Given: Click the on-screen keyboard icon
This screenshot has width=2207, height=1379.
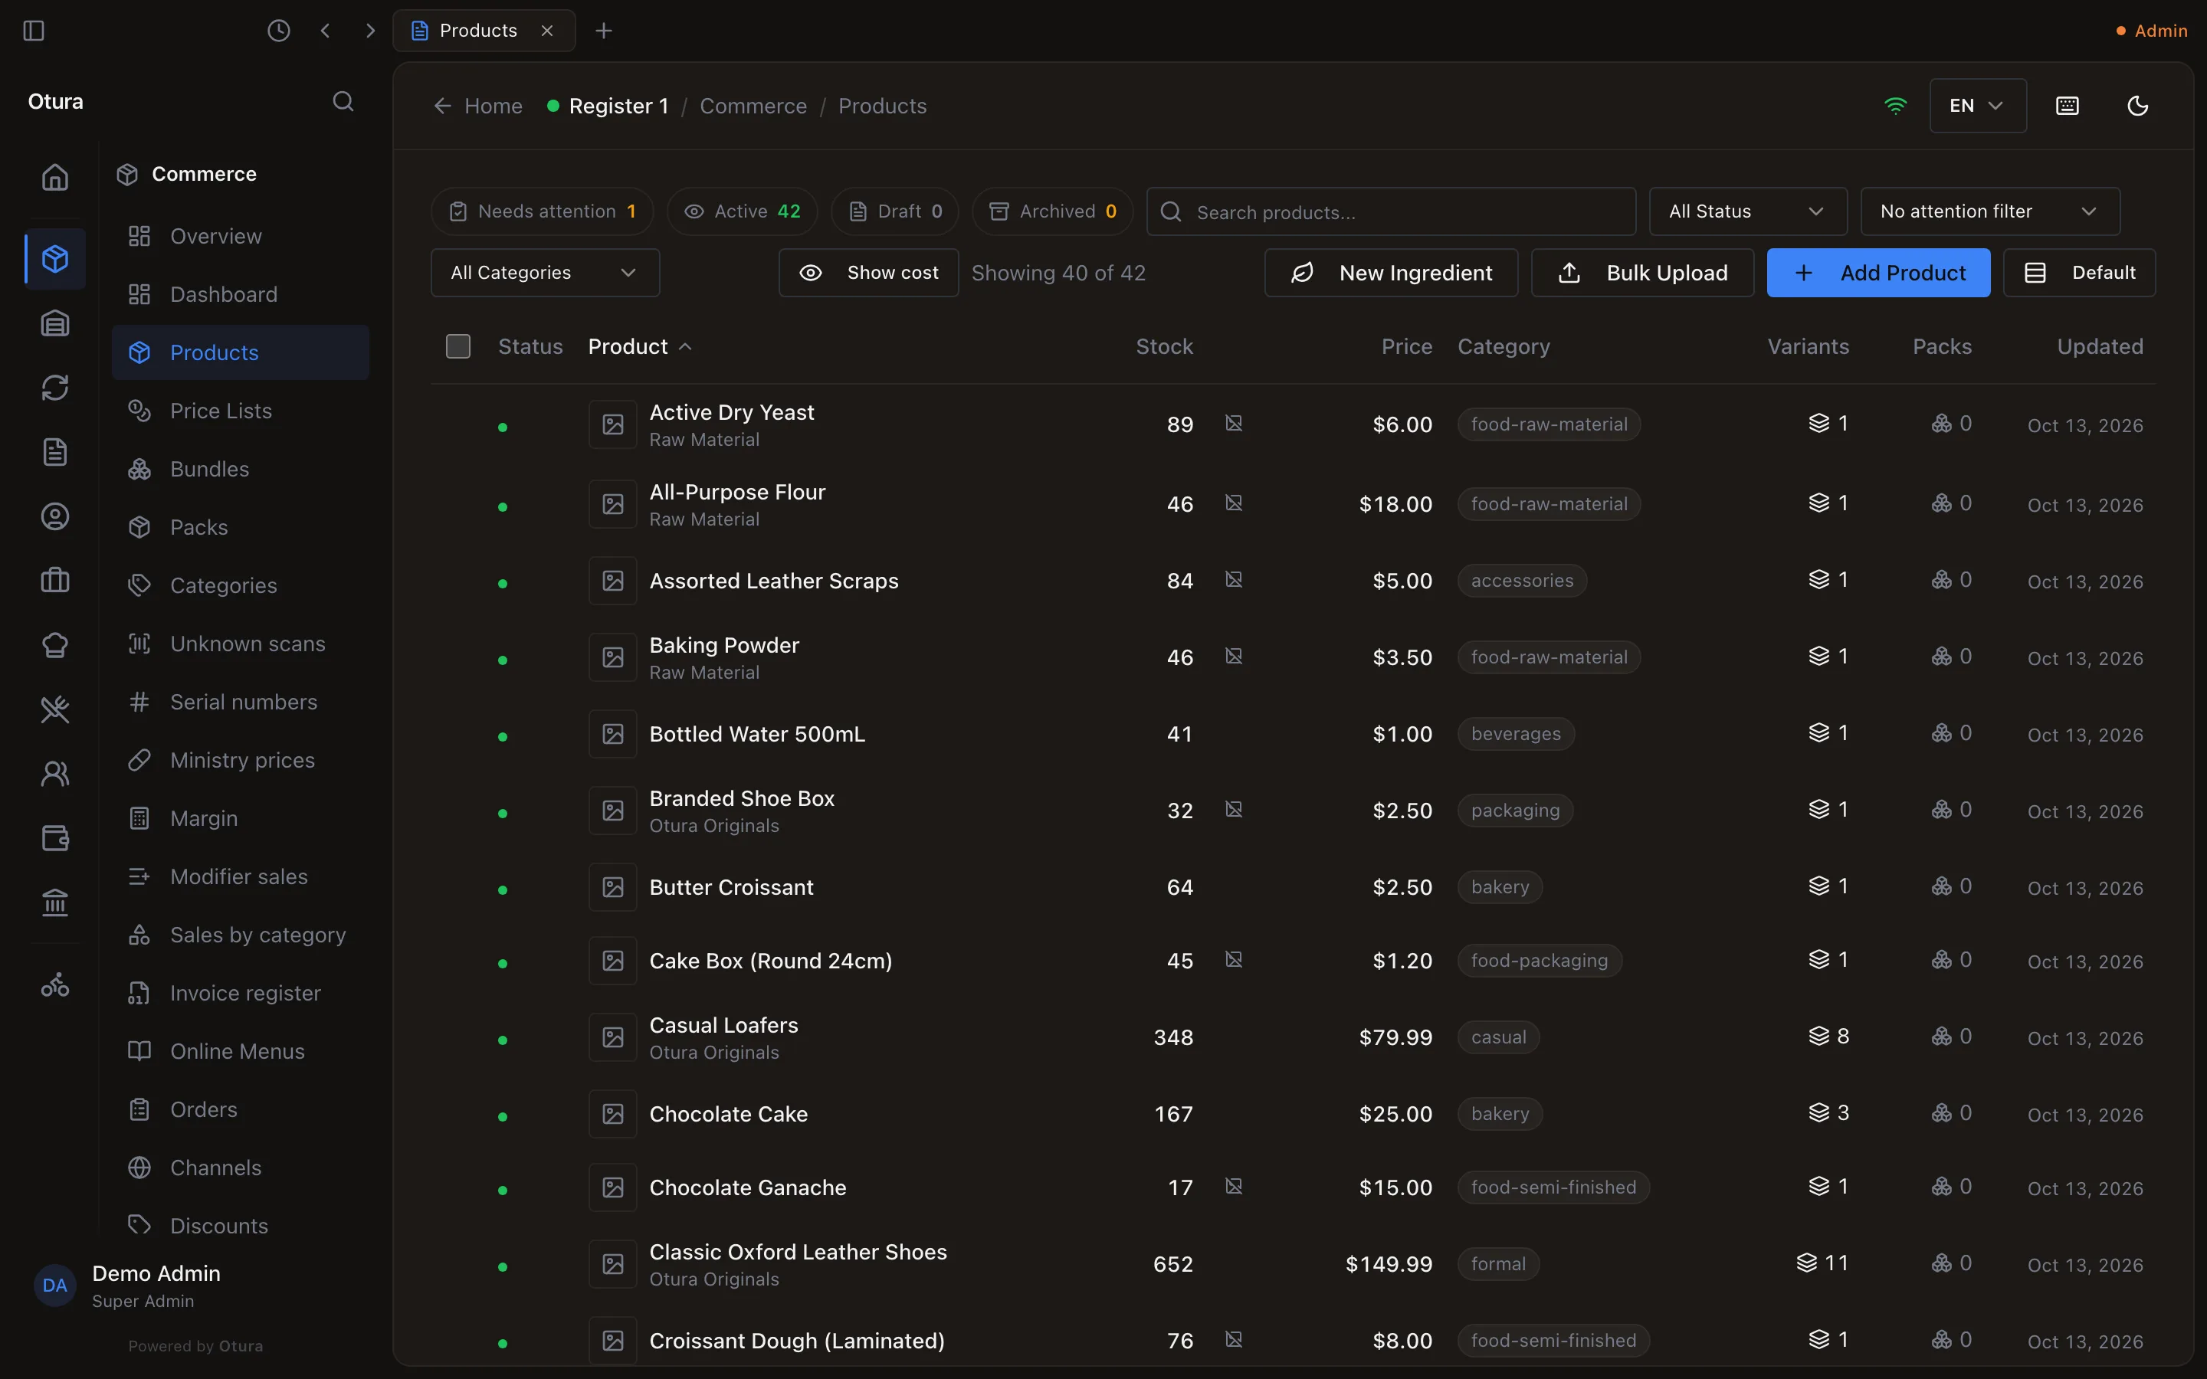Looking at the screenshot, I should pos(2068,106).
